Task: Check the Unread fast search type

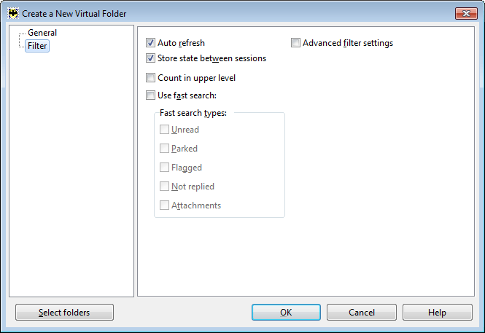Action: pyautogui.click(x=164, y=130)
